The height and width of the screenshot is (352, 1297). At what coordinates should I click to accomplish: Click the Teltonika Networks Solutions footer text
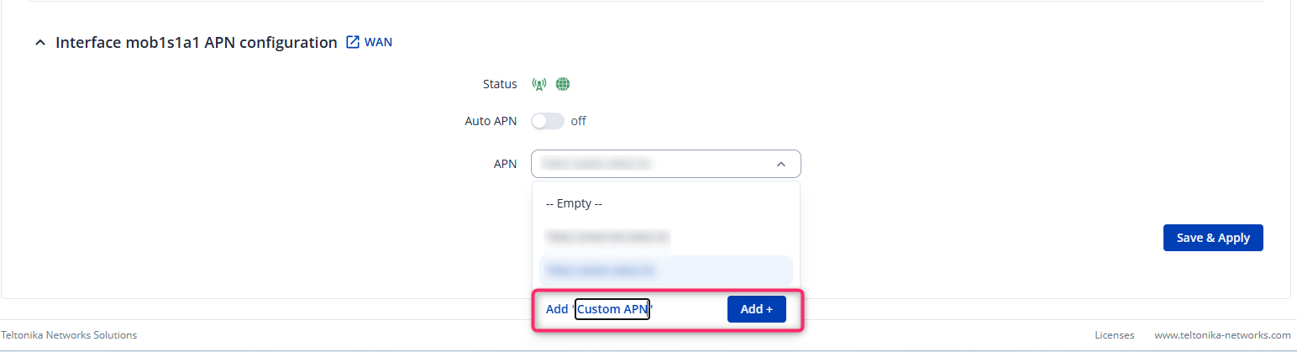point(69,335)
